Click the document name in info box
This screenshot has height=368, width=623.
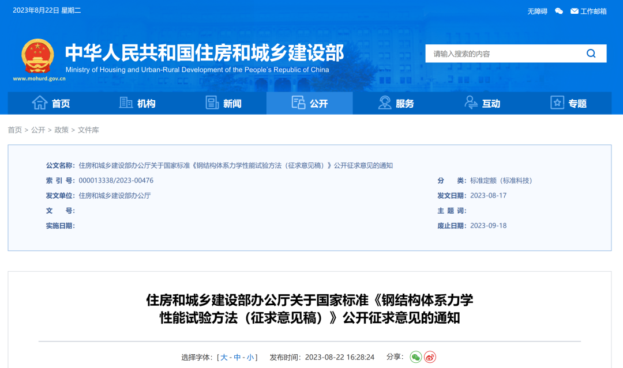point(235,166)
